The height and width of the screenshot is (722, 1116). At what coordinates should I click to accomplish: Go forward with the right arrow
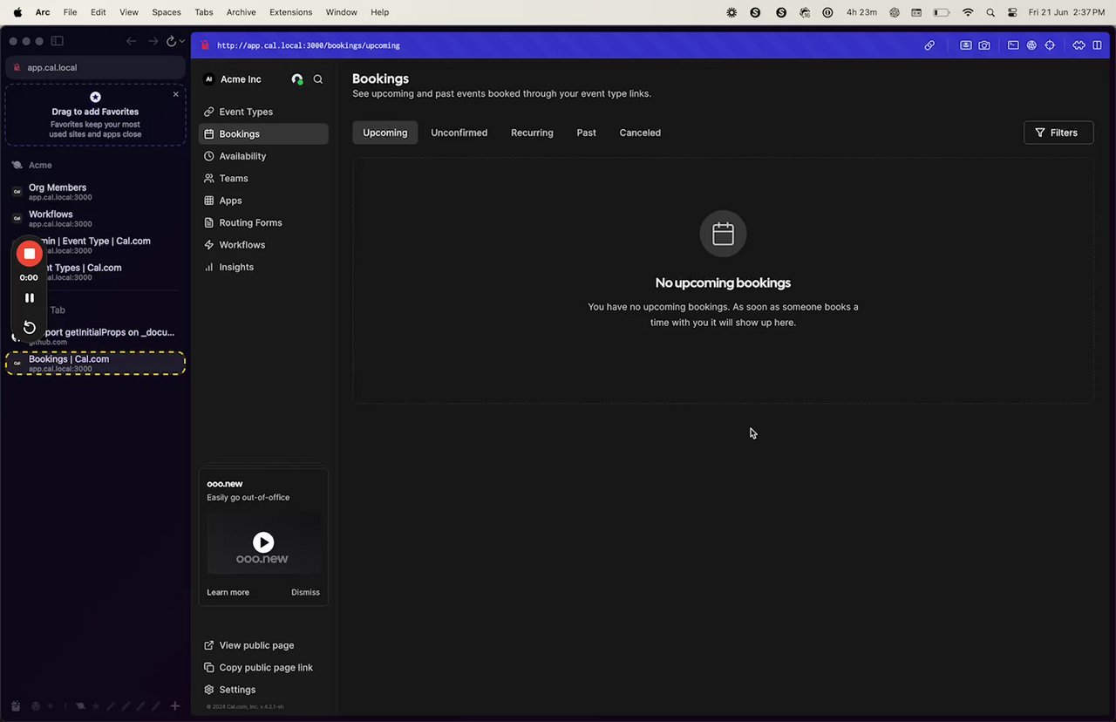153,41
